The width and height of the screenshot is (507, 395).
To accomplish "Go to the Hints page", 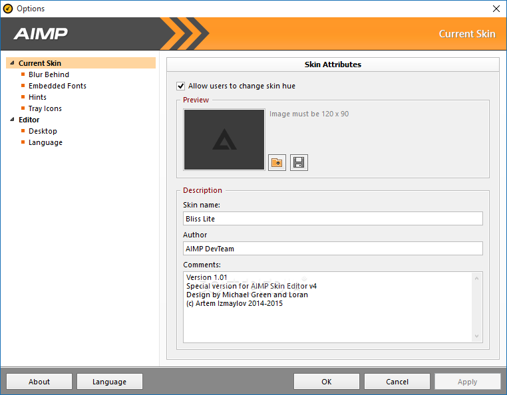I will 37,97.
